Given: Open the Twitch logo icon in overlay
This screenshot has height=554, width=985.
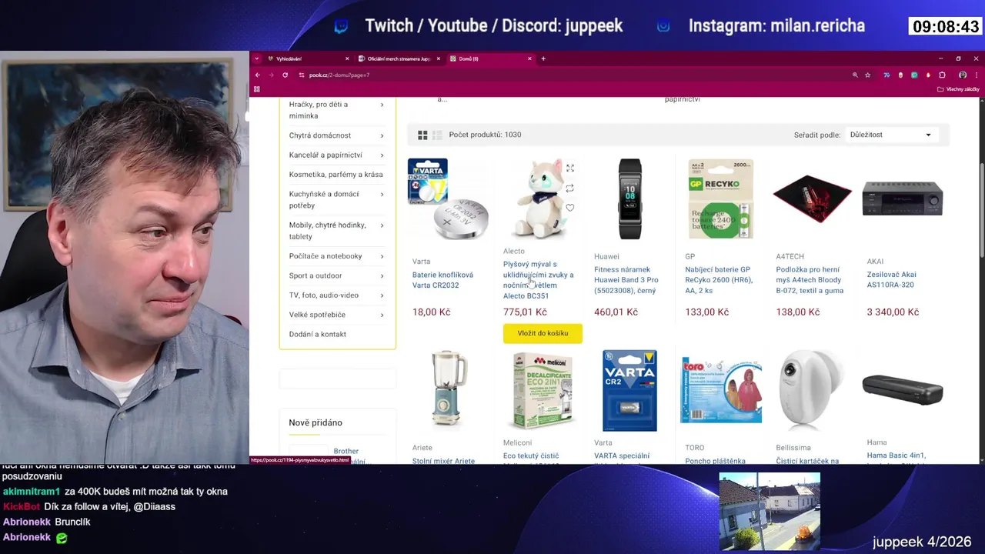Looking at the screenshot, I should (x=341, y=26).
